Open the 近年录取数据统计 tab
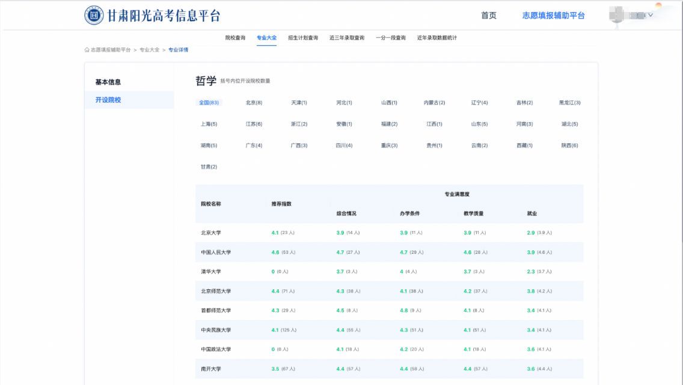Image resolution: width=683 pixels, height=385 pixels. point(437,38)
